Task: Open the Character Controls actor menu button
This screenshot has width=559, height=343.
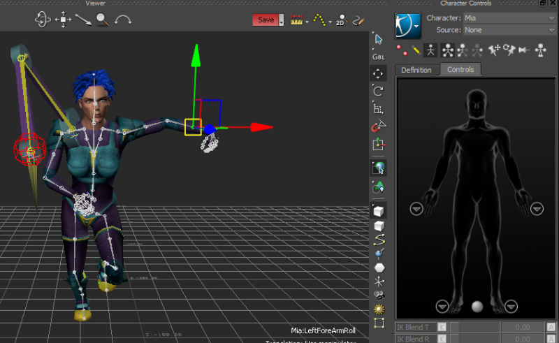Action: pyautogui.click(x=408, y=25)
